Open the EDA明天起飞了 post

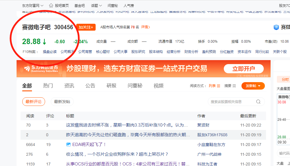[89, 145]
